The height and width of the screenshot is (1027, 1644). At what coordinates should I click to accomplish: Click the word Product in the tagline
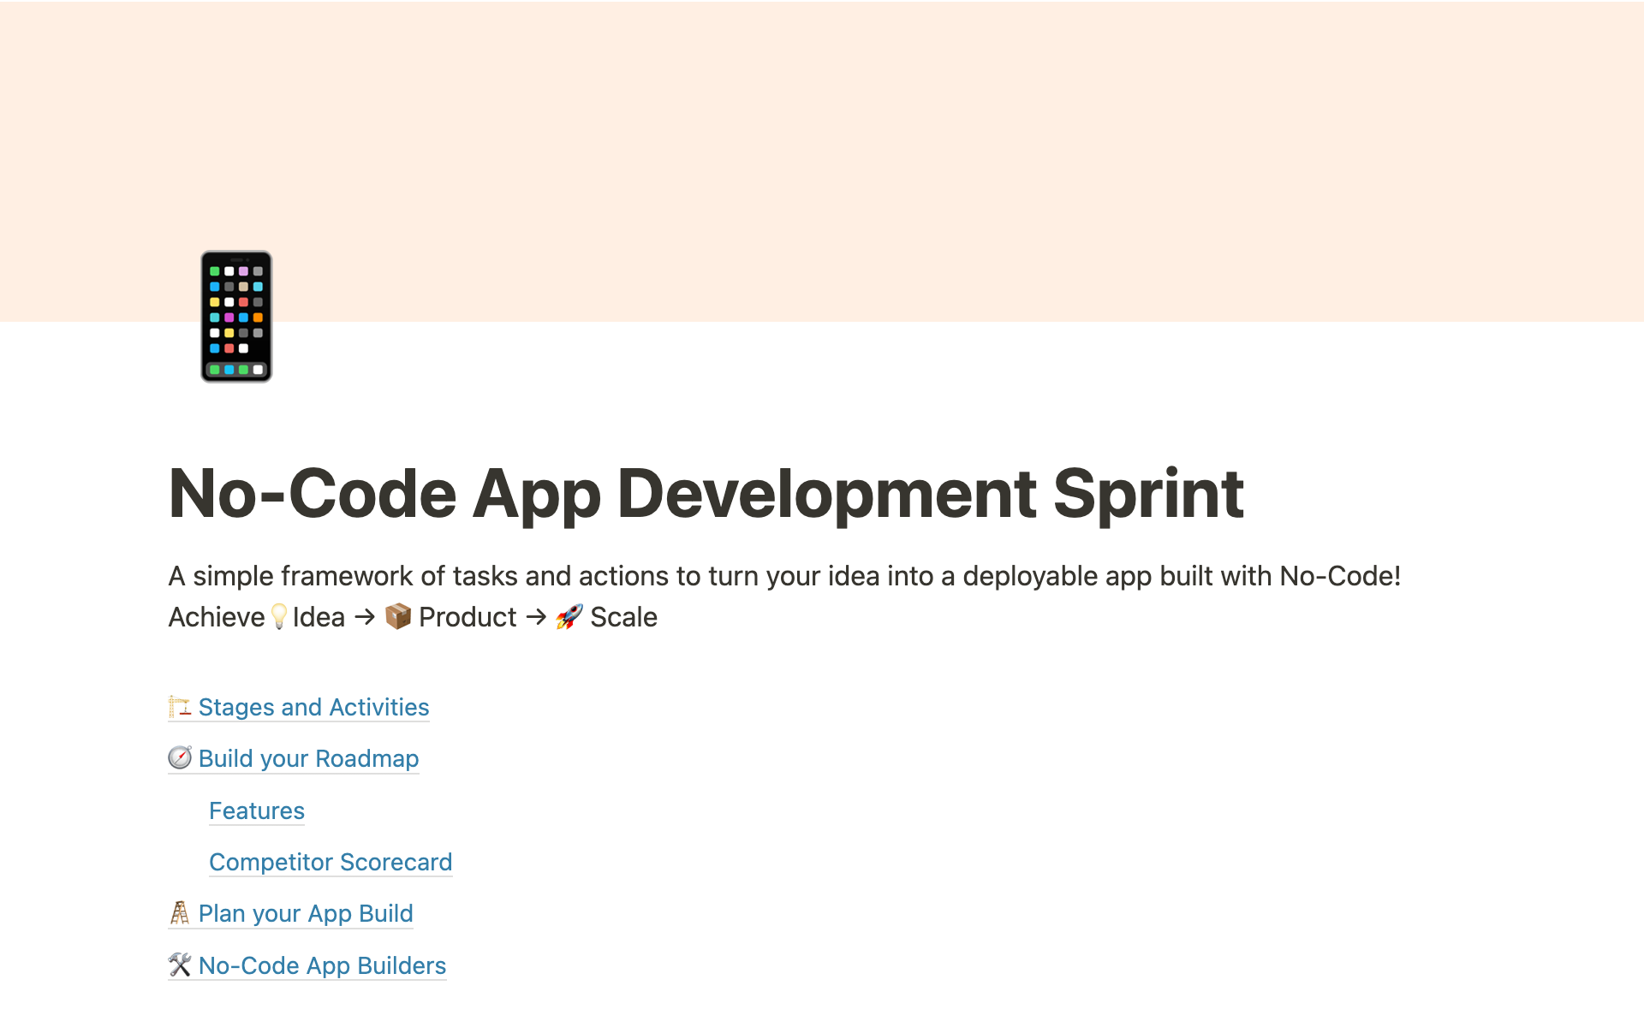[x=468, y=617]
